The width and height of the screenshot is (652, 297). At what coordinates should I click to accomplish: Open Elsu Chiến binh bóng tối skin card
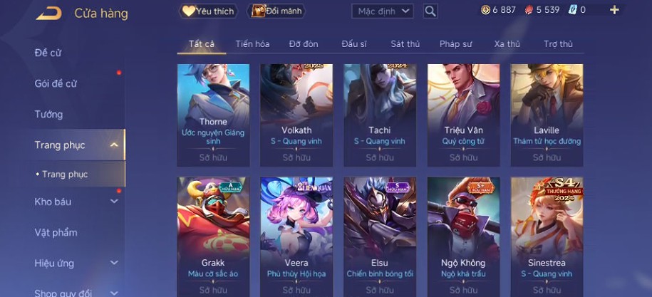pos(380,236)
